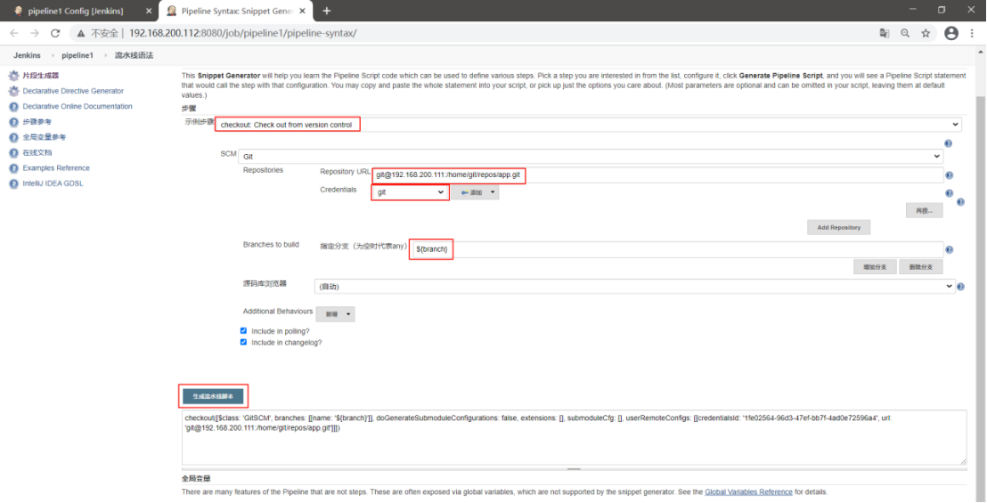Open the checkout sample step dropdown
The width and height of the screenshot is (987, 503).
point(588,125)
